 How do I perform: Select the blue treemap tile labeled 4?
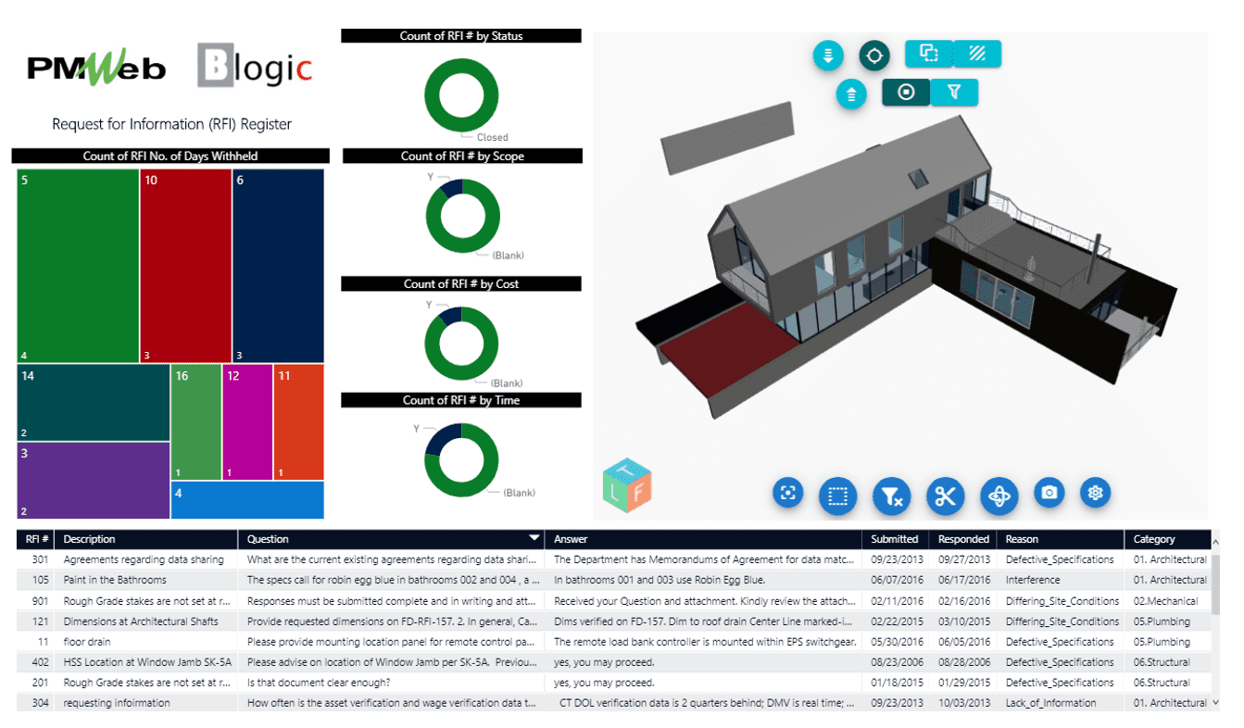pos(247,500)
